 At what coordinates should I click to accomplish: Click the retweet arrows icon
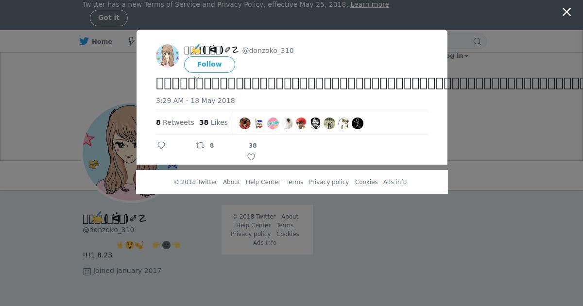[x=200, y=145]
